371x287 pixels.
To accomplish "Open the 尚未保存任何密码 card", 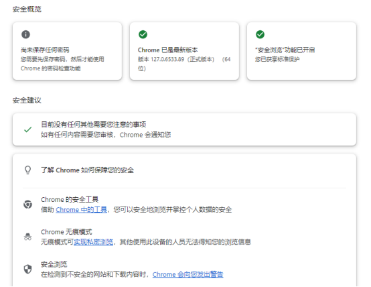I will [67, 51].
